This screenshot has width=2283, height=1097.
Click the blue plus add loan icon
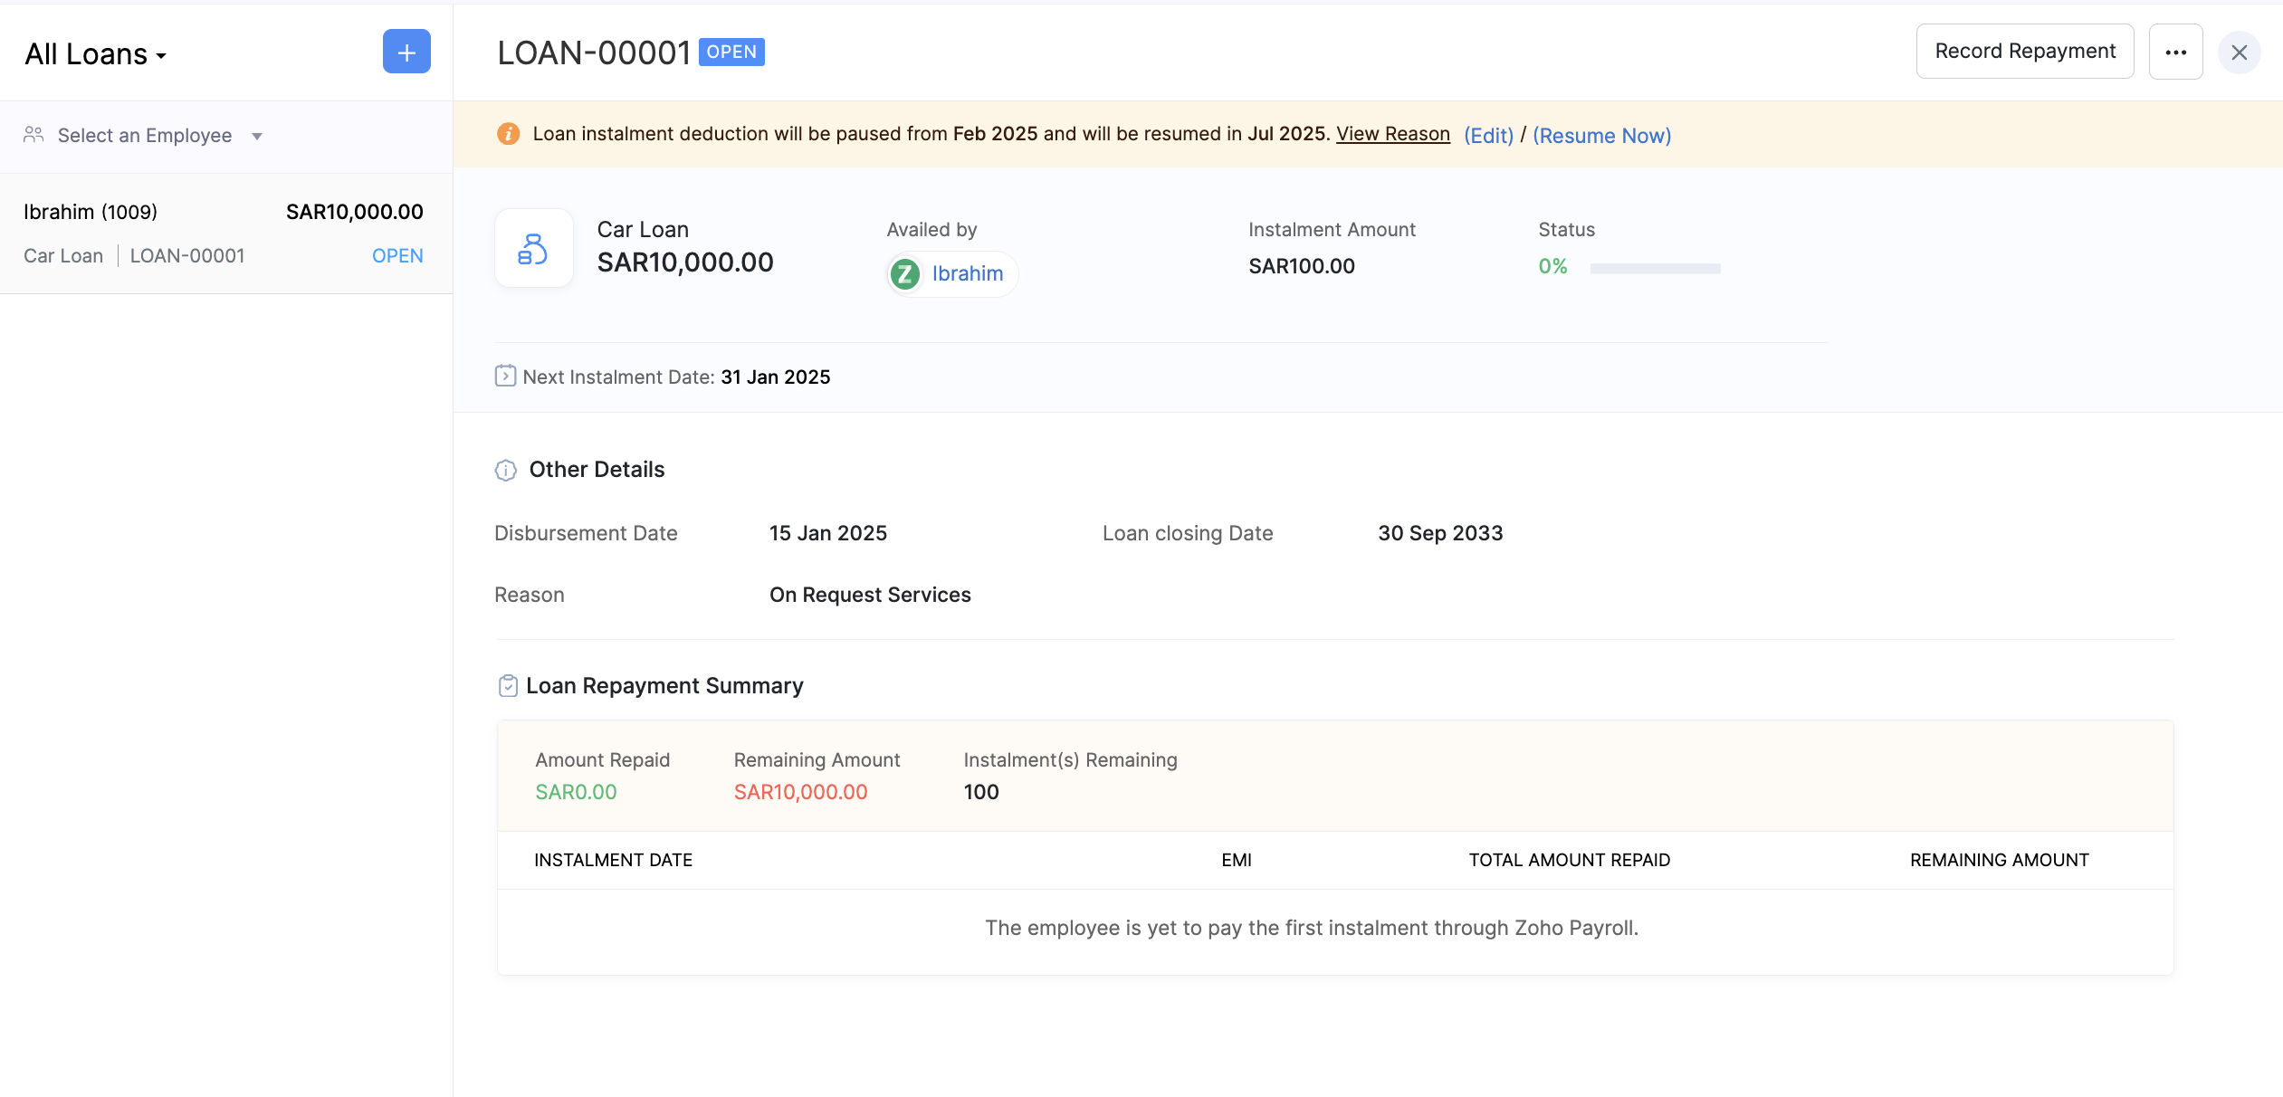(406, 52)
